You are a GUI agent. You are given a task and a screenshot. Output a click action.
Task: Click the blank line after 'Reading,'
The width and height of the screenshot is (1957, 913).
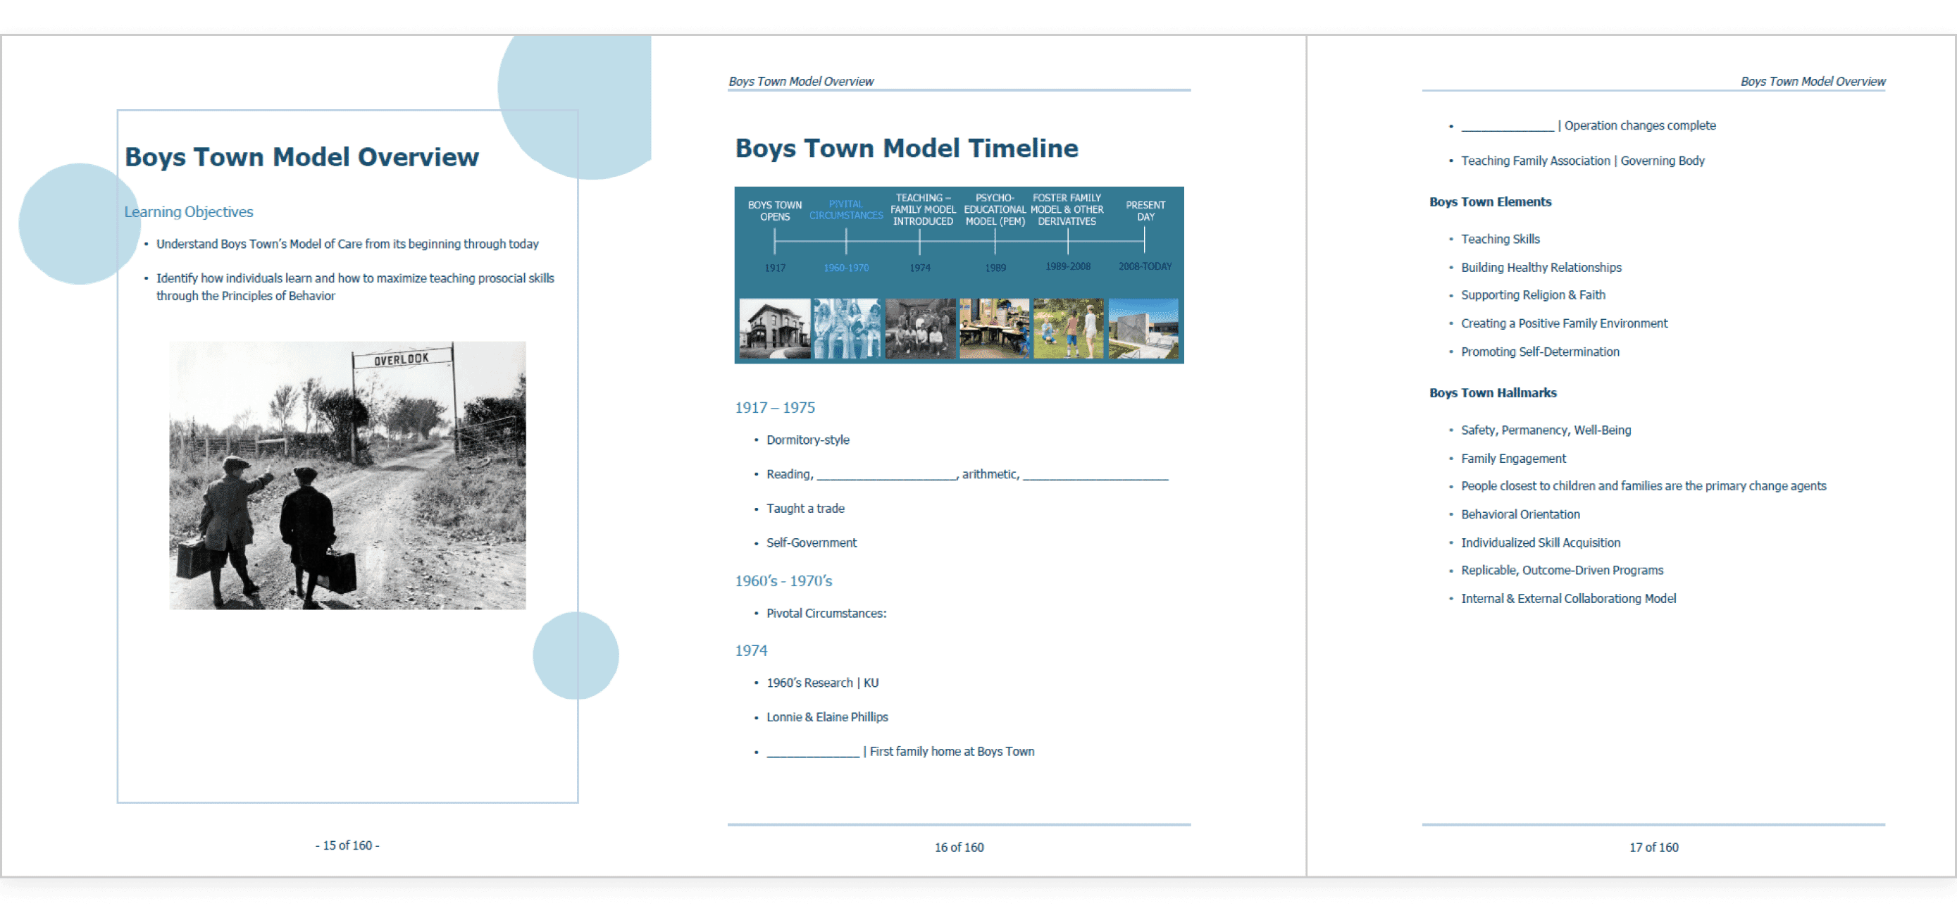[x=887, y=476]
